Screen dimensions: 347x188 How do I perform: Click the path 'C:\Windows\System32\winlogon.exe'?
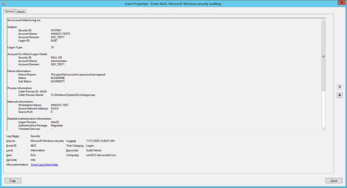73,95
